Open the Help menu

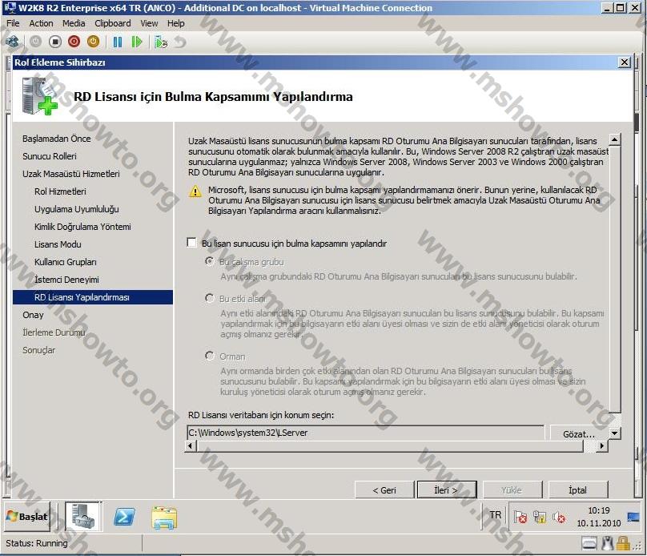click(176, 23)
